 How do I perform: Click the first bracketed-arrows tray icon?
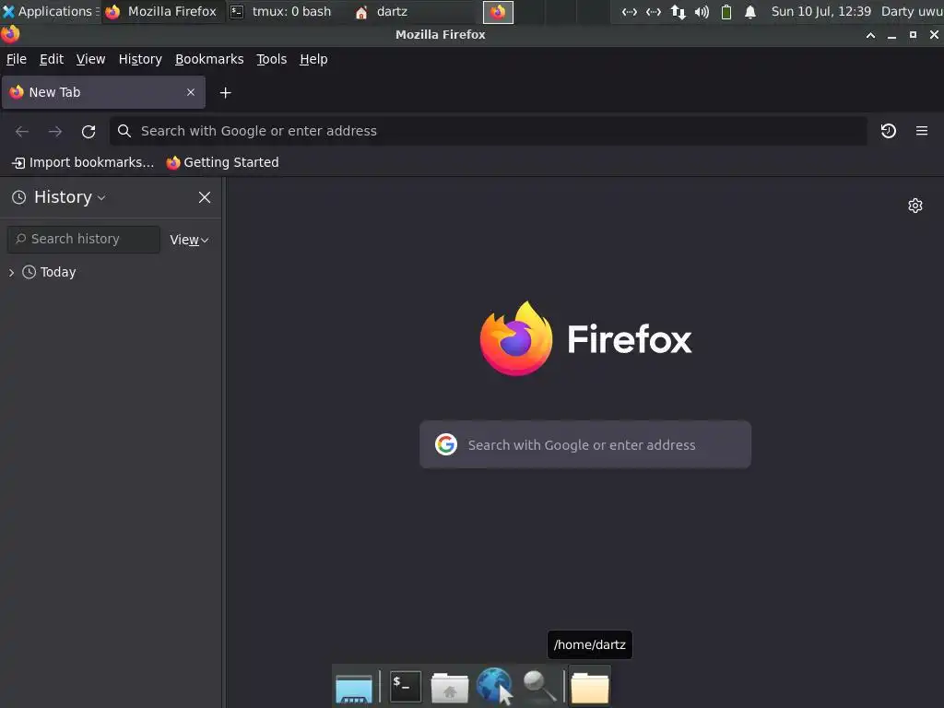629,12
